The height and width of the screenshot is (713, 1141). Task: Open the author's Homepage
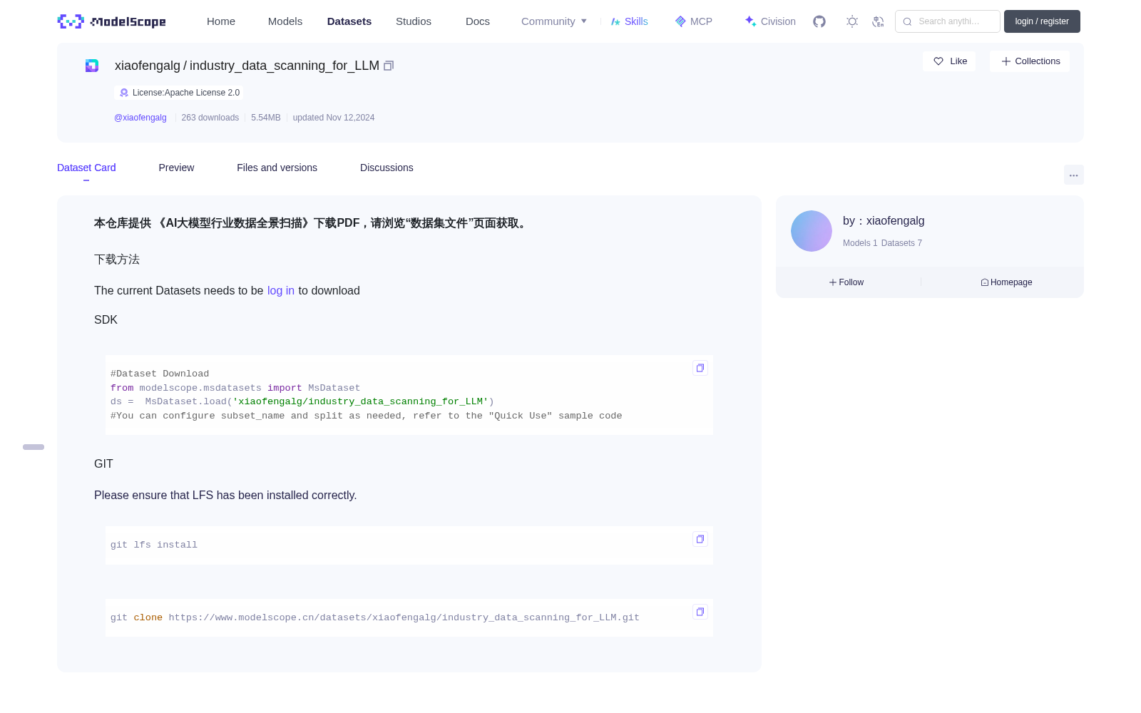point(1006,282)
